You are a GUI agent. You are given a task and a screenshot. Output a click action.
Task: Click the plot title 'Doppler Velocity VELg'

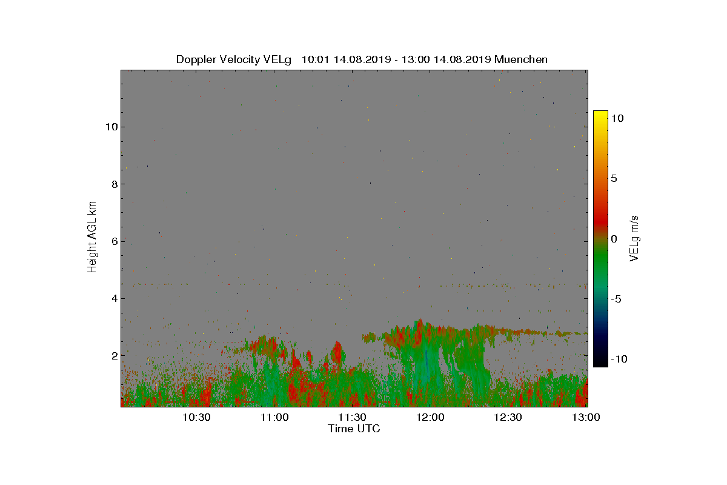234,59
